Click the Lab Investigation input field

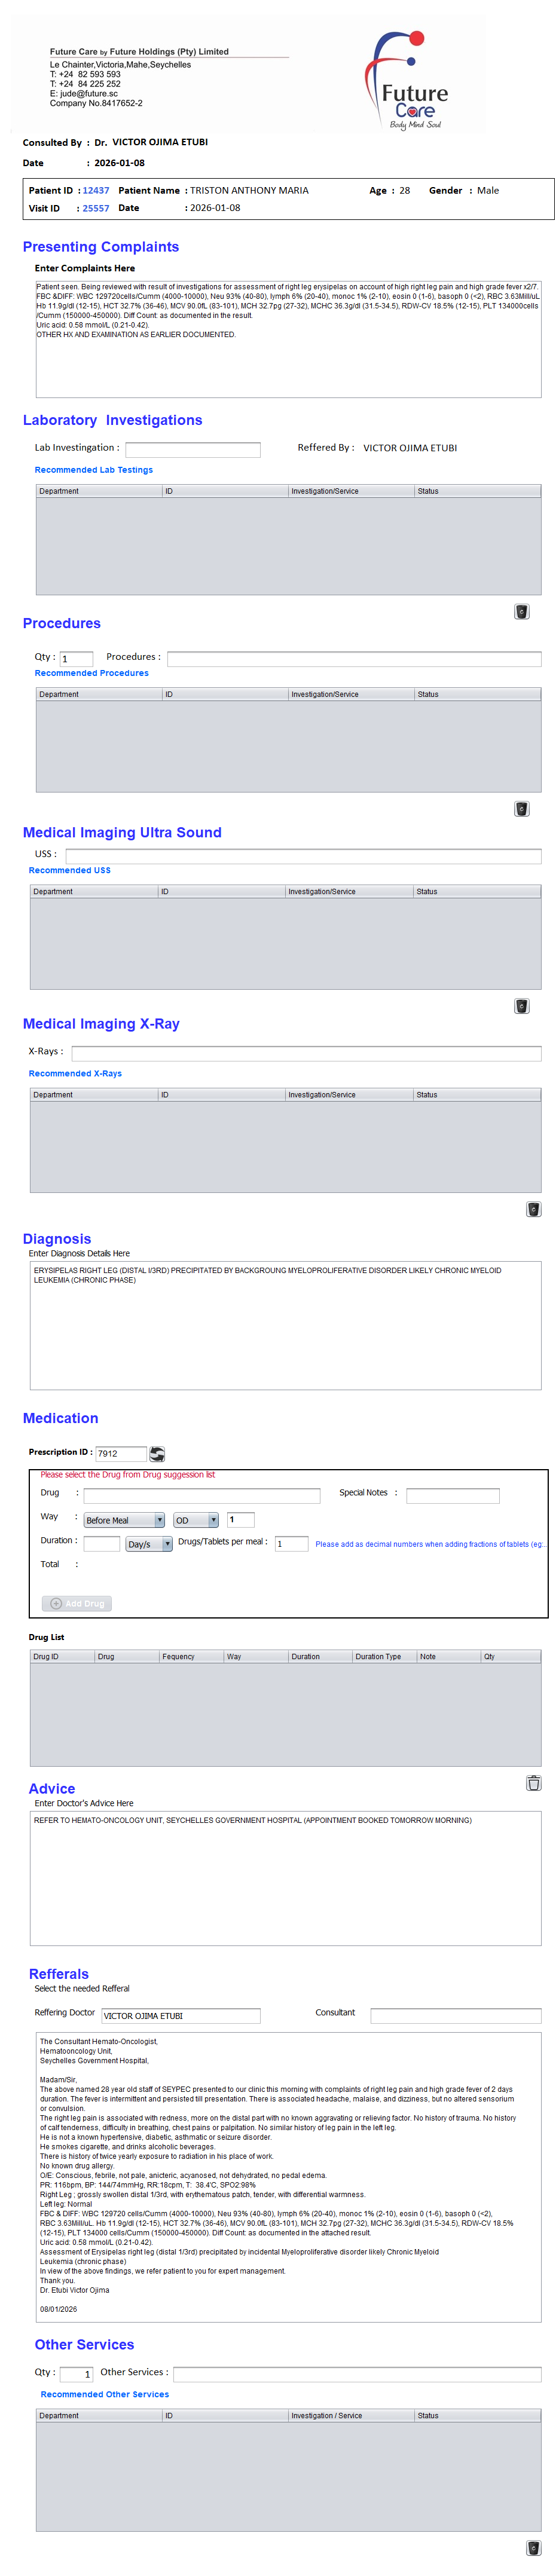[x=192, y=449]
